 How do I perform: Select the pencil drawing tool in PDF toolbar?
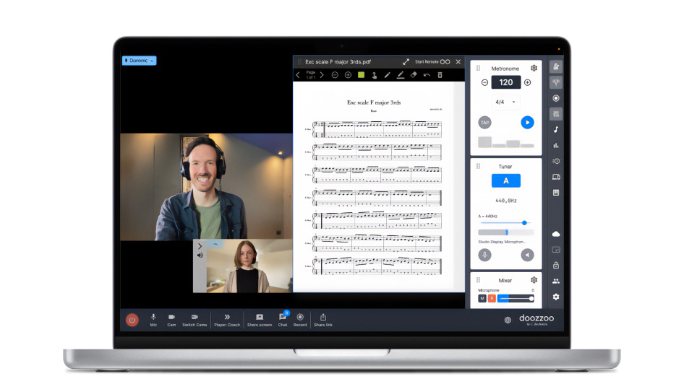tap(387, 75)
